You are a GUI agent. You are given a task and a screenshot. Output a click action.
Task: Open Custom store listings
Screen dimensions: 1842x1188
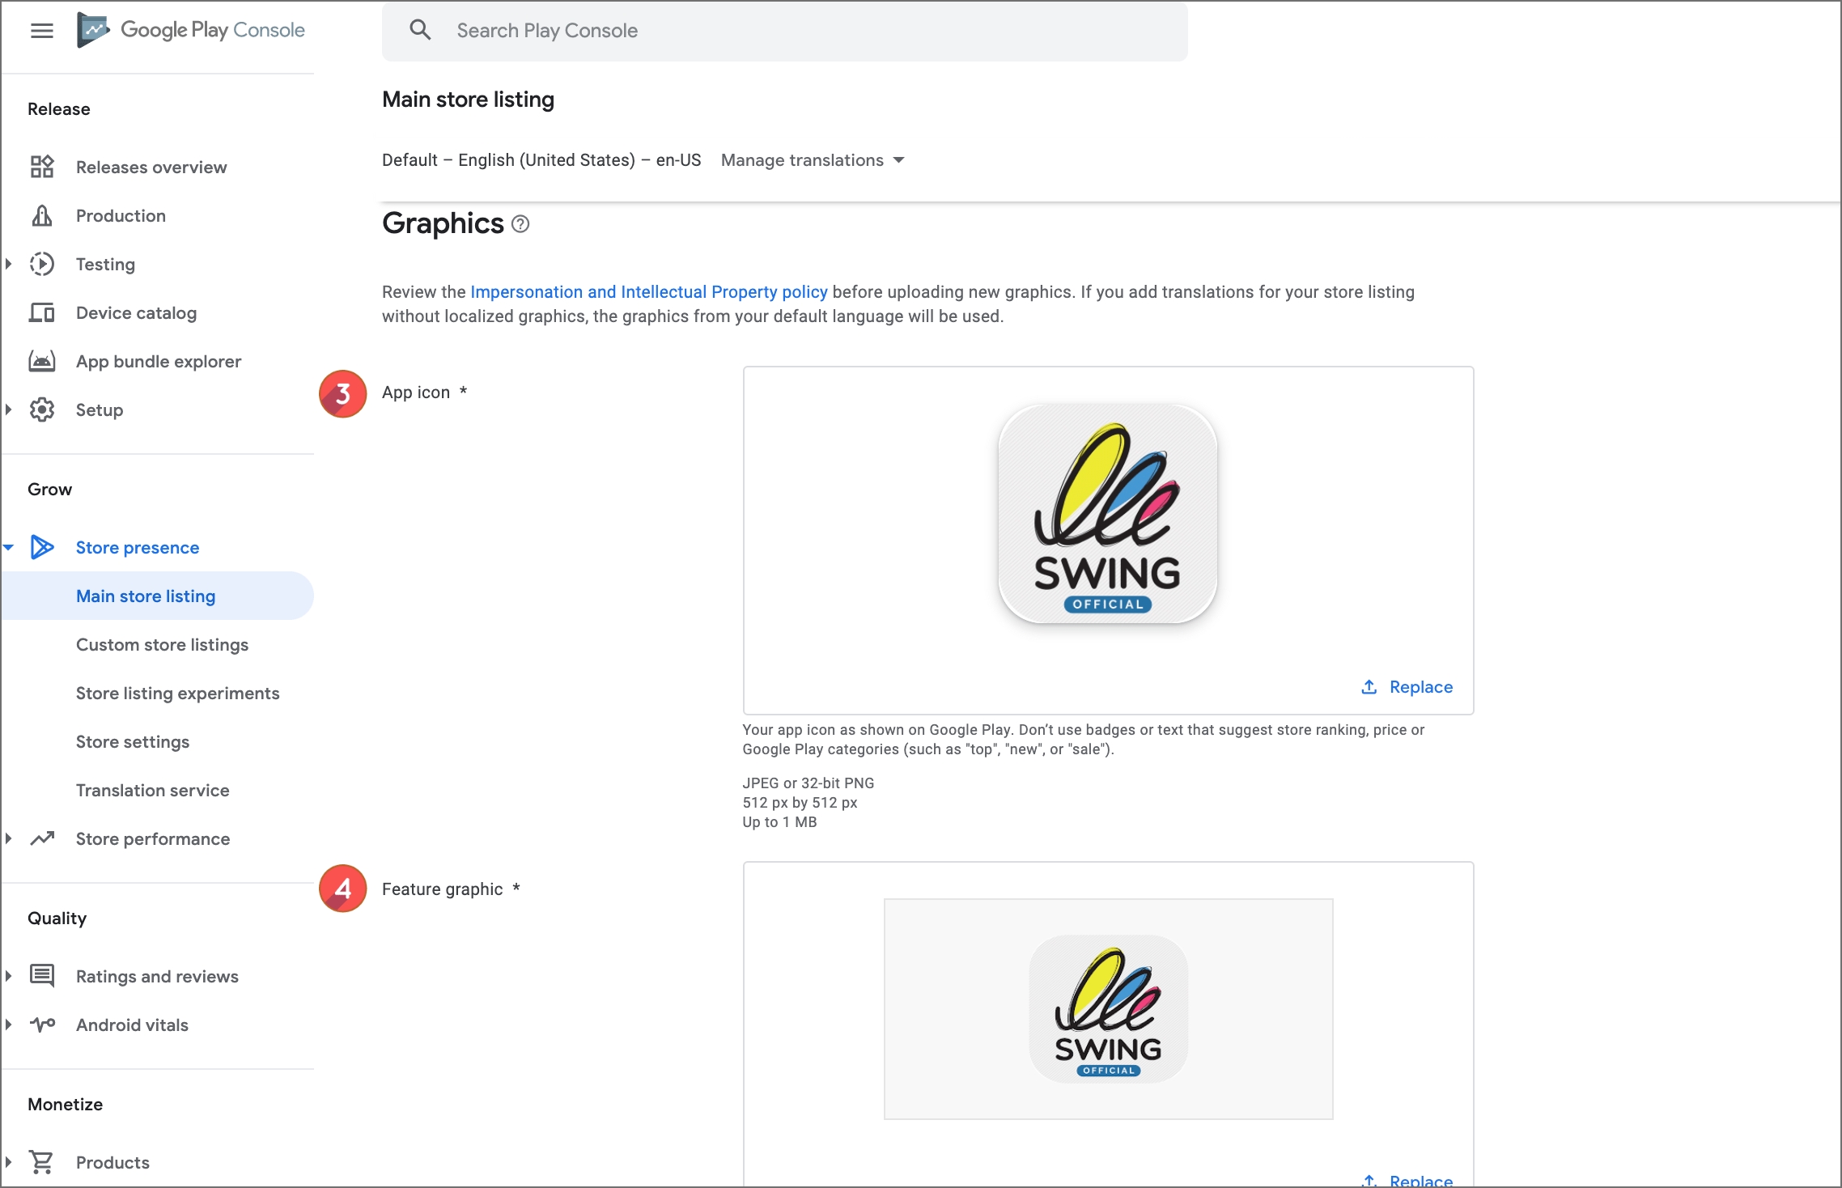coord(162,644)
